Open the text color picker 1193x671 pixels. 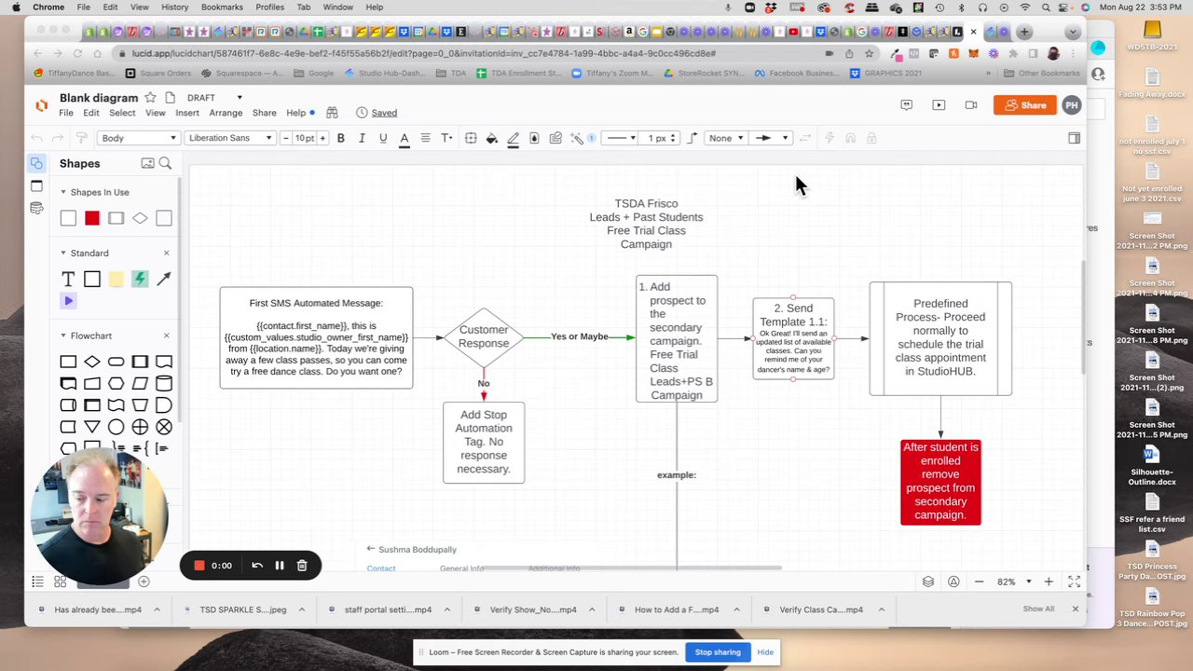pyautogui.click(x=405, y=138)
